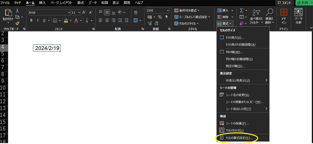Click the AutoSum sigma icon
Image resolution: width=313 pixels, height=144 pixels.
click(x=242, y=10)
